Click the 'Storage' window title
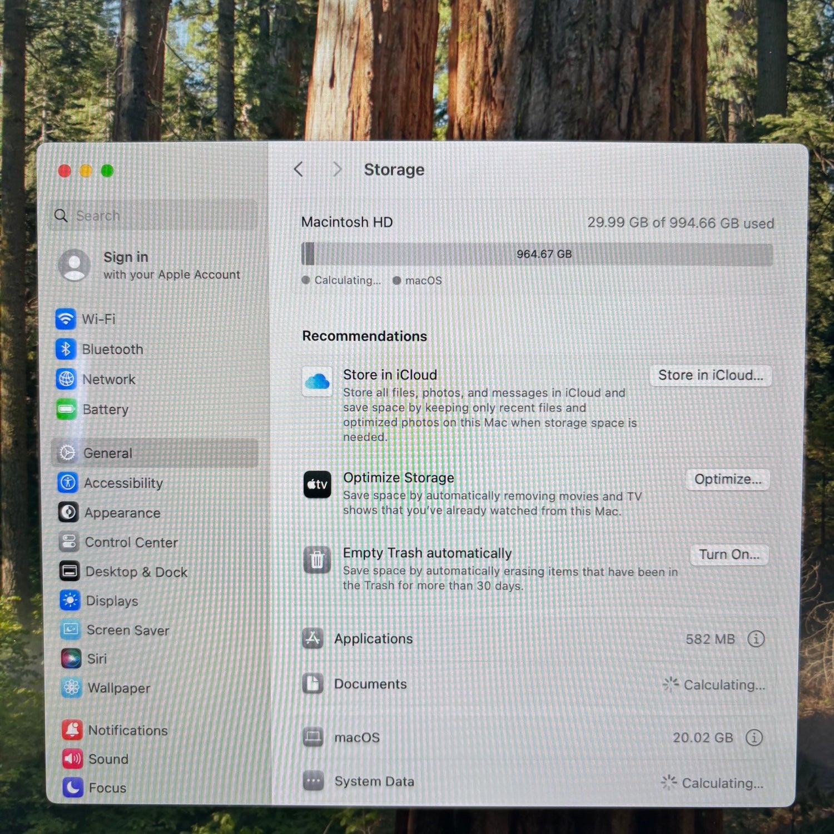The image size is (834, 834). 394,170
